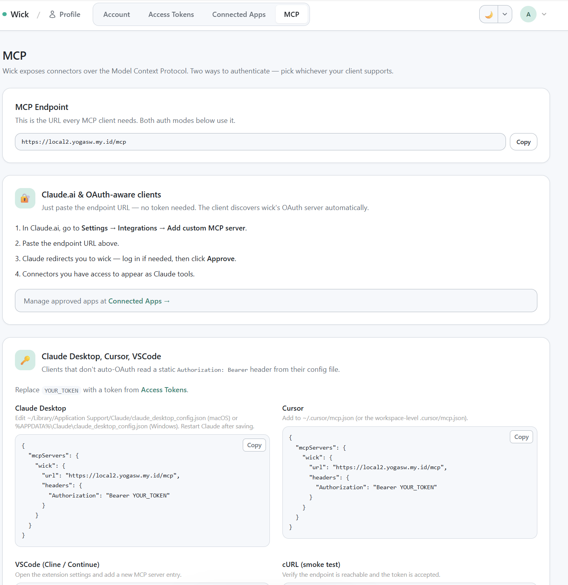The image size is (568, 585).
Task: Click the MCP page heading
Action: point(15,56)
